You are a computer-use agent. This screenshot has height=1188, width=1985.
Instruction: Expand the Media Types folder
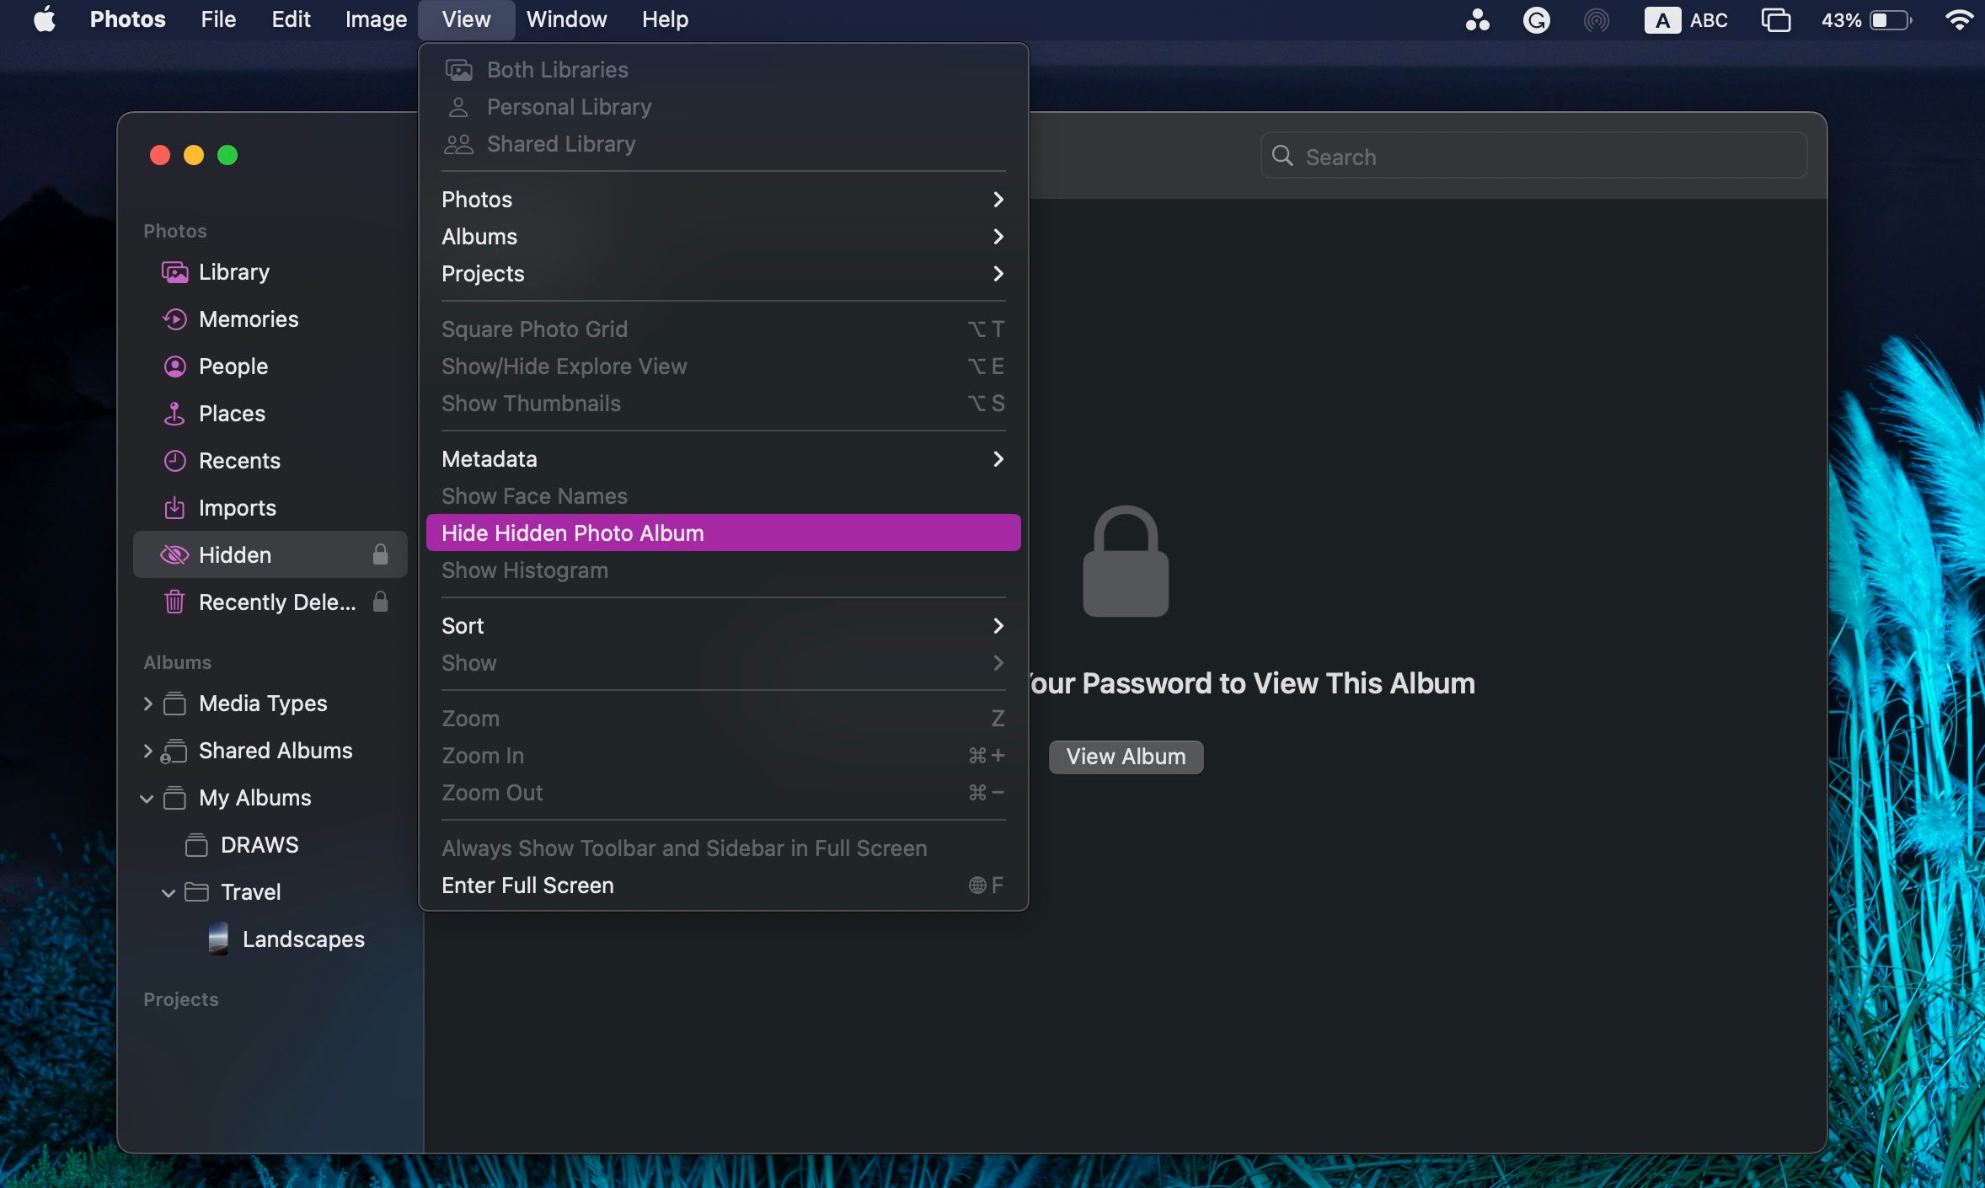point(147,704)
